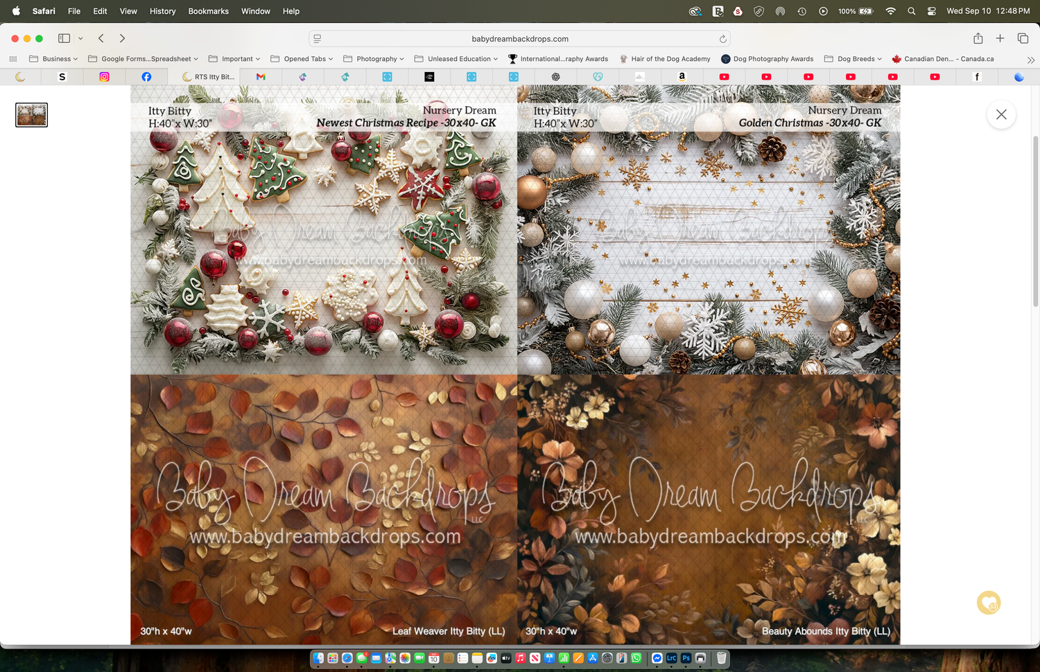Expand the Business bookmarks folder

tap(53, 59)
